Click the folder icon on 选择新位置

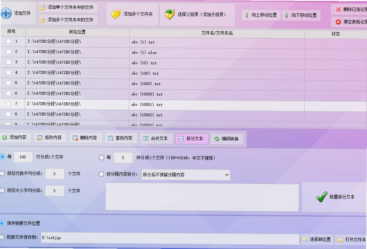305,239
